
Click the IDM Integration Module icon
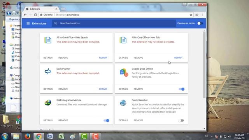coord(48,103)
